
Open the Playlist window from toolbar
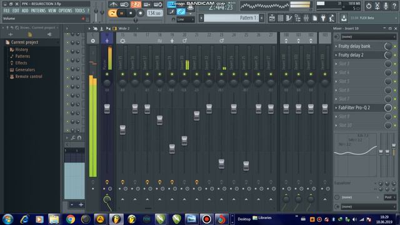point(272,18)
